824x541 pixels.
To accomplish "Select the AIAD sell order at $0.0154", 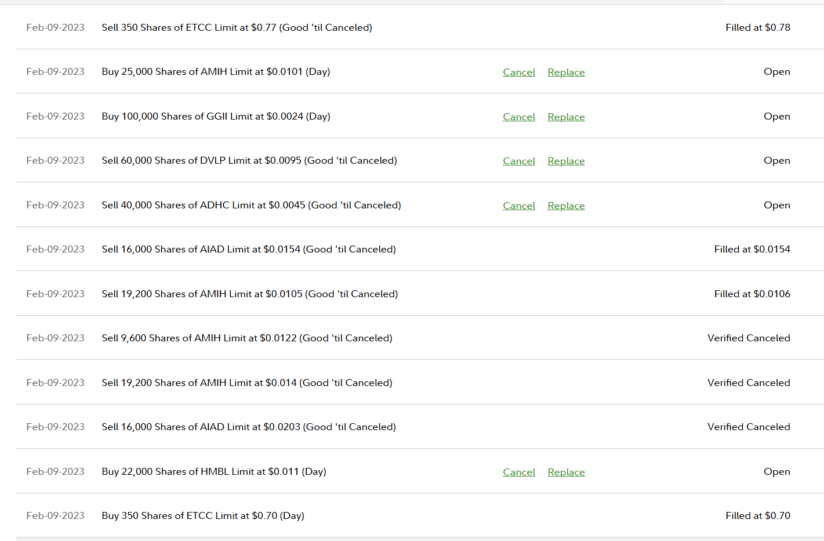I will tap(249, 249).
